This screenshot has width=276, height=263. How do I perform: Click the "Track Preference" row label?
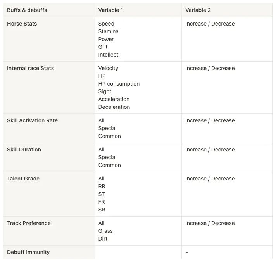coord(29,223)
